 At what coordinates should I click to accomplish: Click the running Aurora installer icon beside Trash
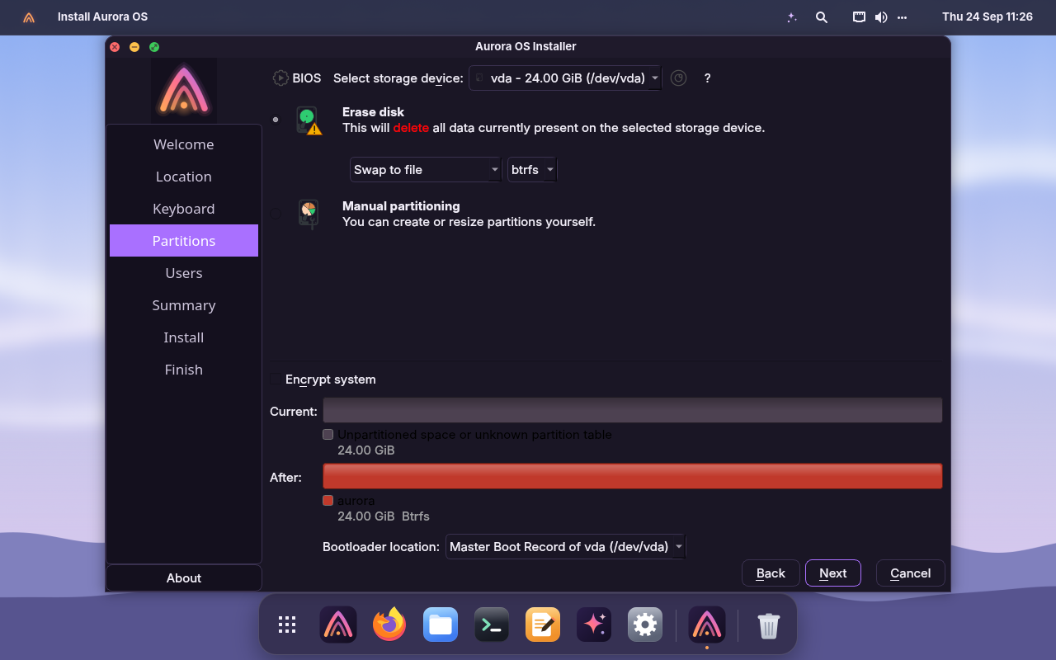[x=707, y=625]
